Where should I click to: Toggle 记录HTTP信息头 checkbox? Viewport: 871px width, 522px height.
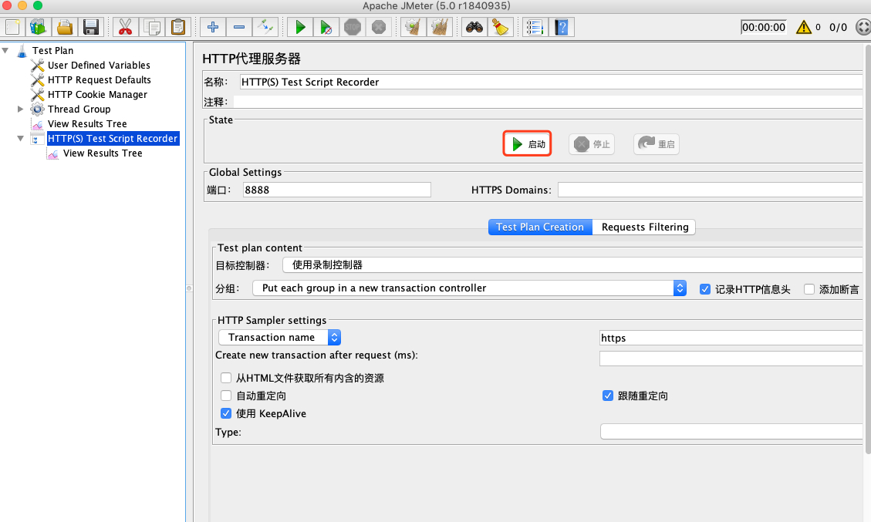705,289
